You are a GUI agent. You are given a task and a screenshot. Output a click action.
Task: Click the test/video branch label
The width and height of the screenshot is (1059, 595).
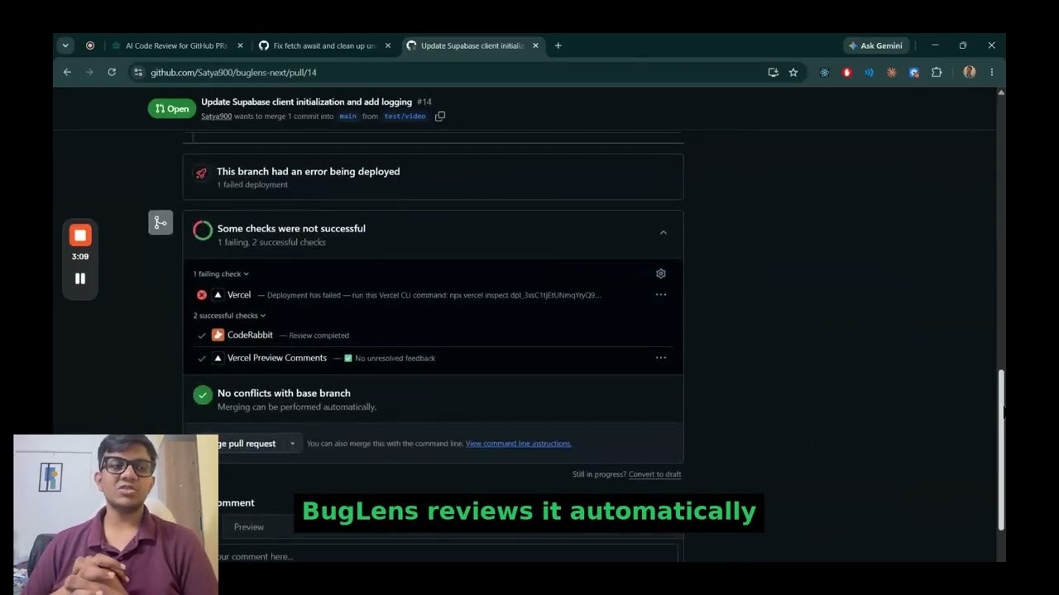click(405, 117)
